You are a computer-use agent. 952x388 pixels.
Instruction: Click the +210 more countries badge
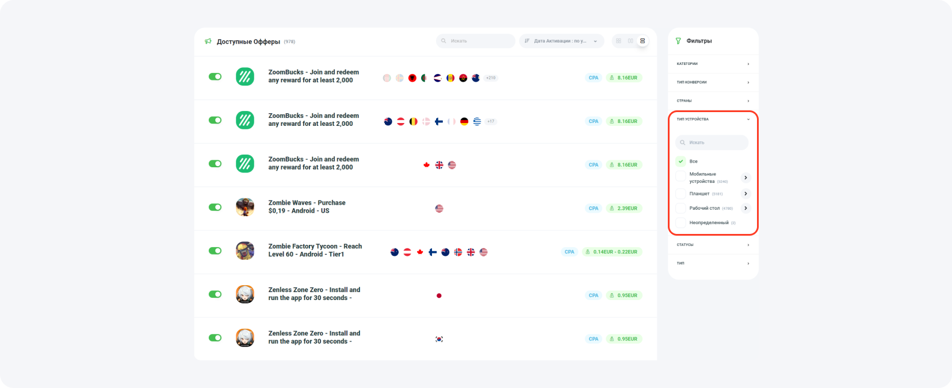(491, 78)
